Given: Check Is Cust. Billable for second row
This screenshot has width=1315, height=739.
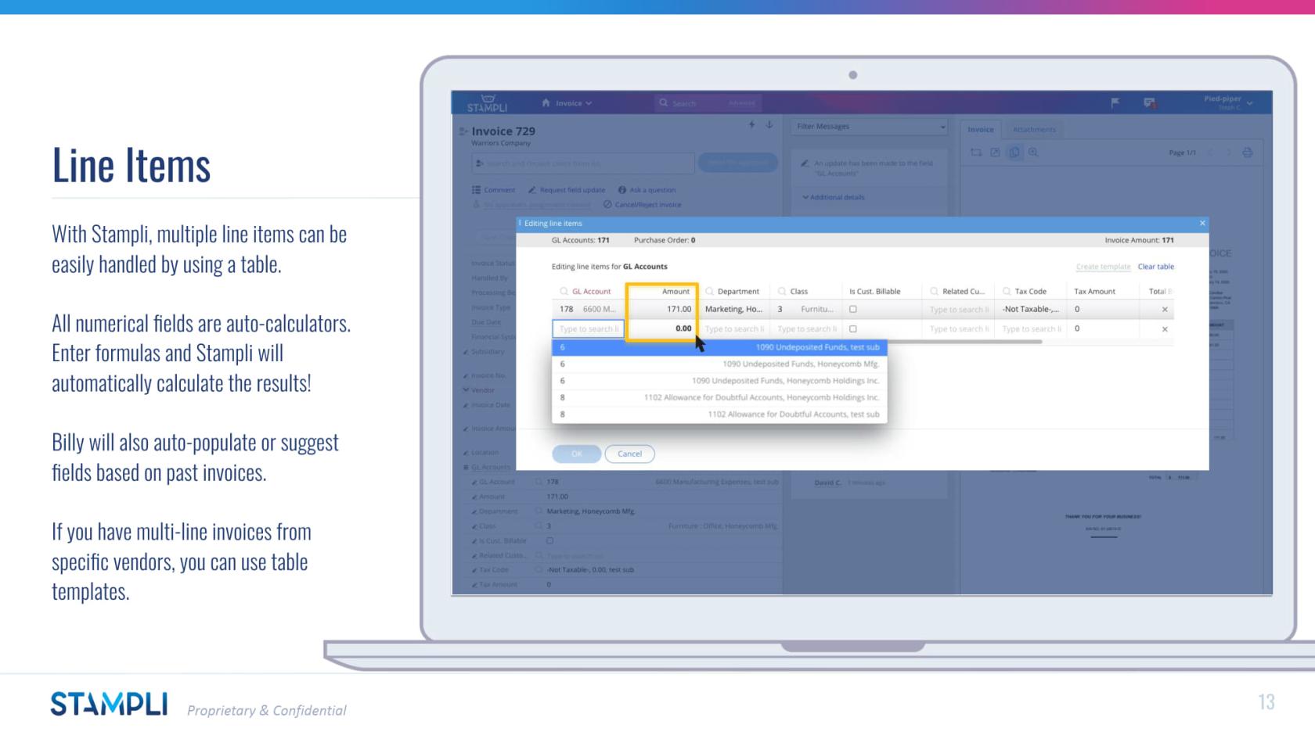Looking at the screenshot, I should pyautogui.click(x=853, y=329).
